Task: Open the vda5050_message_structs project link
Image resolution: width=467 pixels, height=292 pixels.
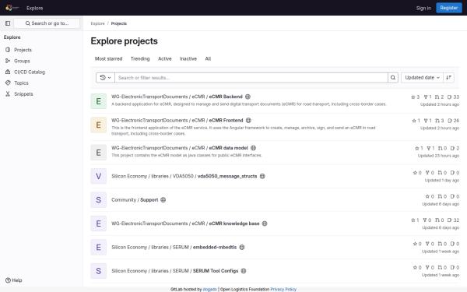Action: click(x=184, y=176)
